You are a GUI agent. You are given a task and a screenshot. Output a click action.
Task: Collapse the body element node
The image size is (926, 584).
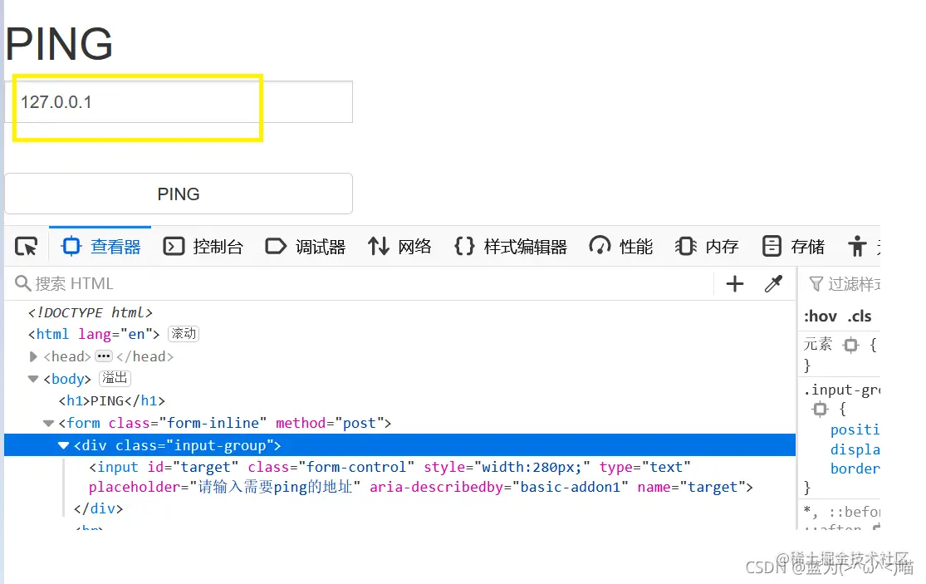(x=33, y=379)
